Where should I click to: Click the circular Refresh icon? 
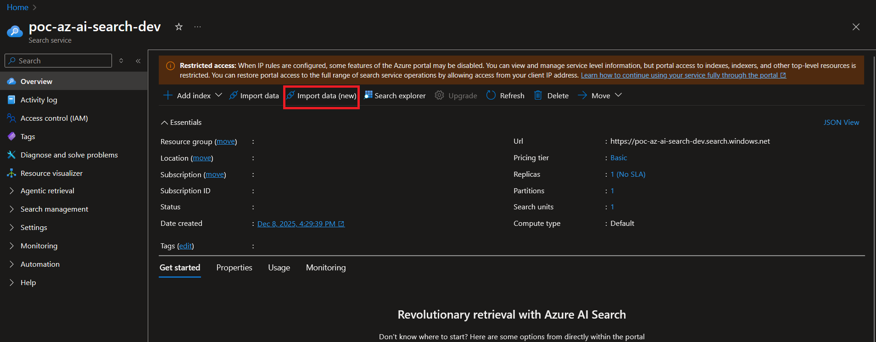pyautogui.click(x=491, y=95)
